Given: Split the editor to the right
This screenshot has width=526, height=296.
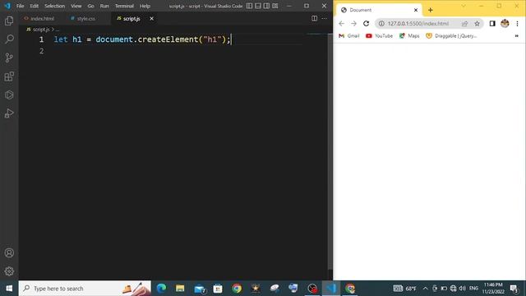Looking at the screenshot, I should coord(314,18).
